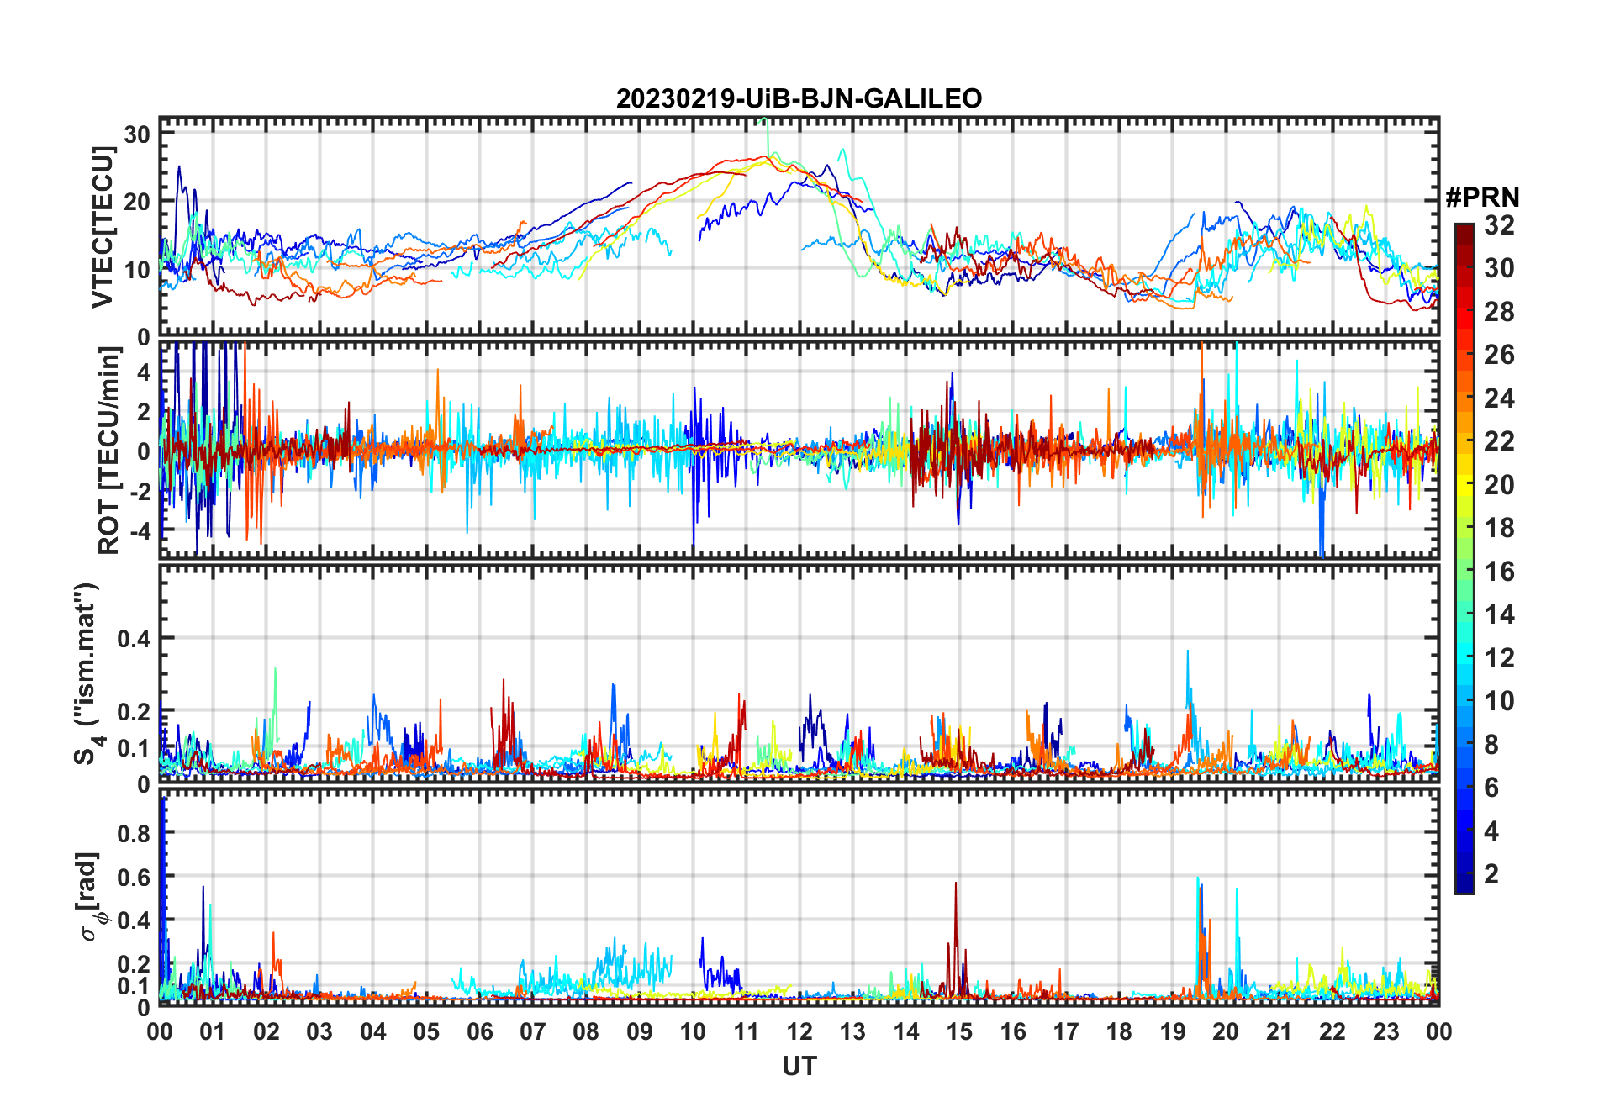Pick the yellow colorbar region near 20

tap(1464, 485)
